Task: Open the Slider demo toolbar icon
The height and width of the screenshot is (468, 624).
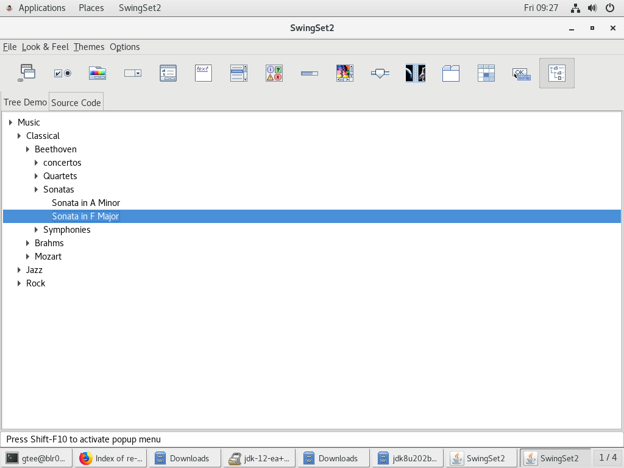Action: pos(380,73)
